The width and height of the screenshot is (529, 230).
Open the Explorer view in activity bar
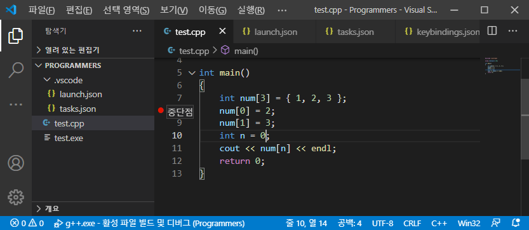(15, 36)
